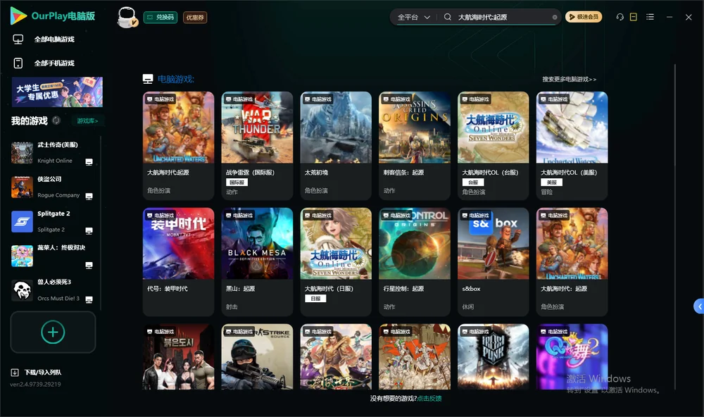Click 搜索更多电脑游戏 link
704x417 pixels.
[x=570, y=79]
